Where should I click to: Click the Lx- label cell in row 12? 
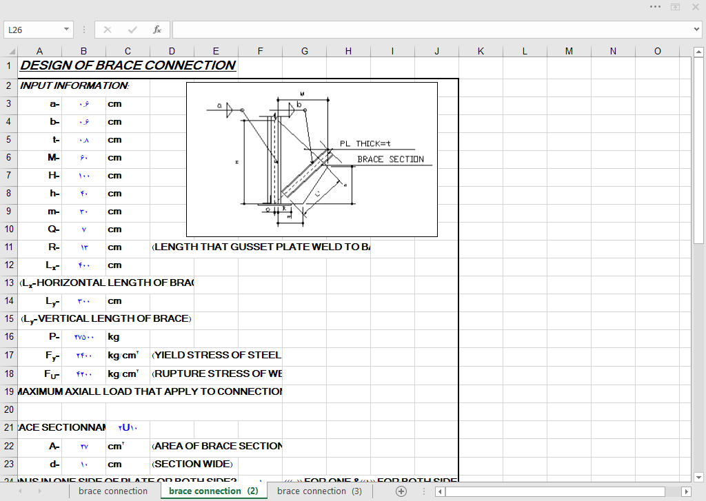39,265
